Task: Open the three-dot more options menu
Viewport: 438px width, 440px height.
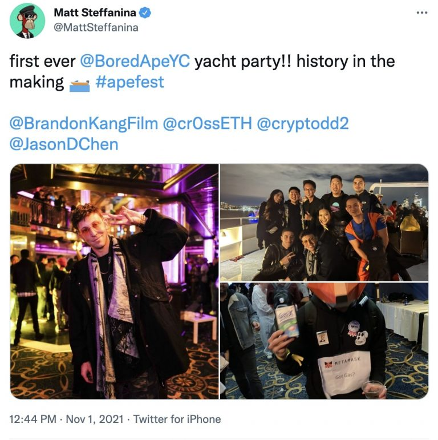Action: point(421,13)
